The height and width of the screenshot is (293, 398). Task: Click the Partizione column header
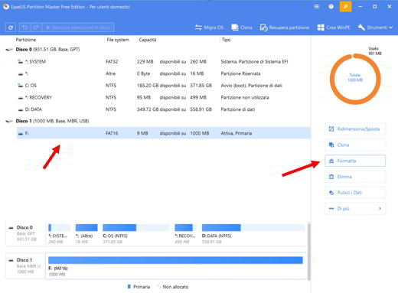(26, 40)
